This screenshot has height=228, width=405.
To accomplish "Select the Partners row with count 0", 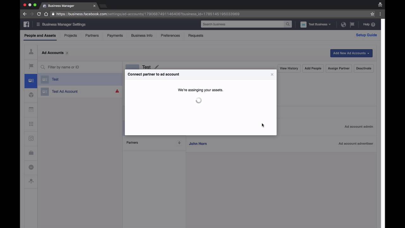I will [154, 143].
